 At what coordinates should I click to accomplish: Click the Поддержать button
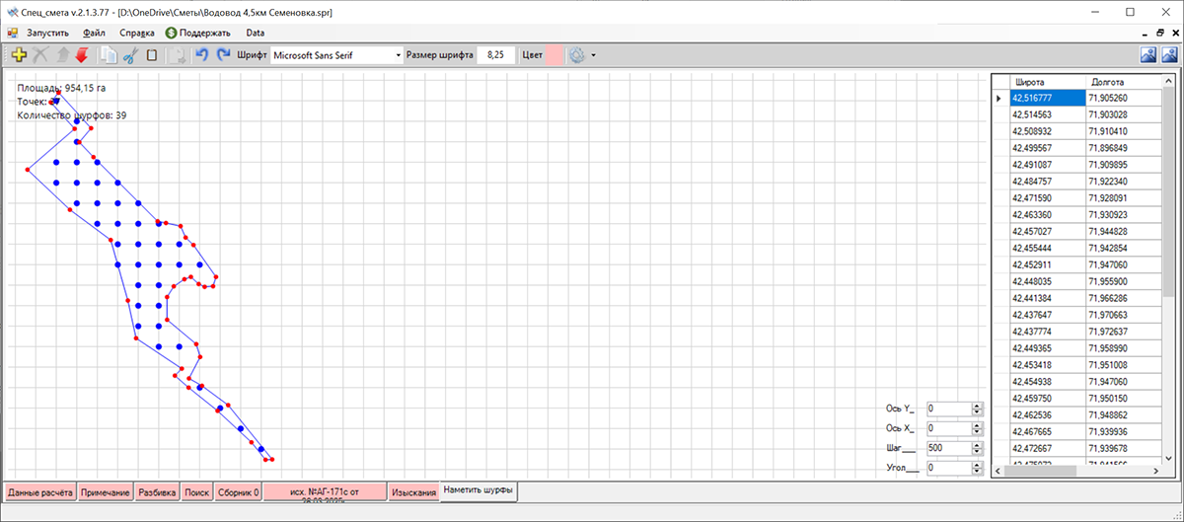coord(197,33)
